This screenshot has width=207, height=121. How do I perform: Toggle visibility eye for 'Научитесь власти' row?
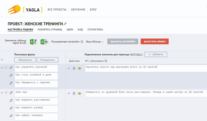click(x=79, y=69)
